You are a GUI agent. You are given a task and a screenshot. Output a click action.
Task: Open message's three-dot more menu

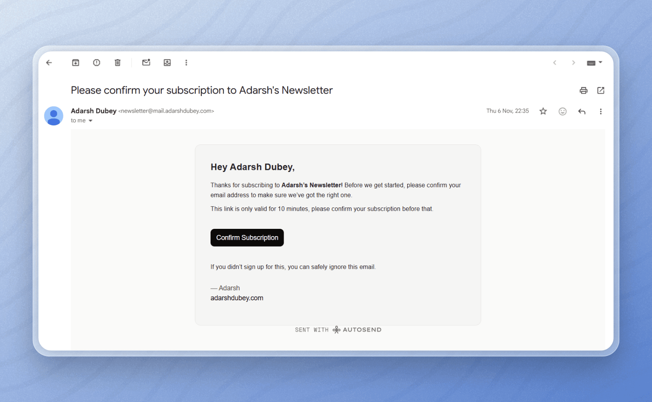[x=600, y=111]
